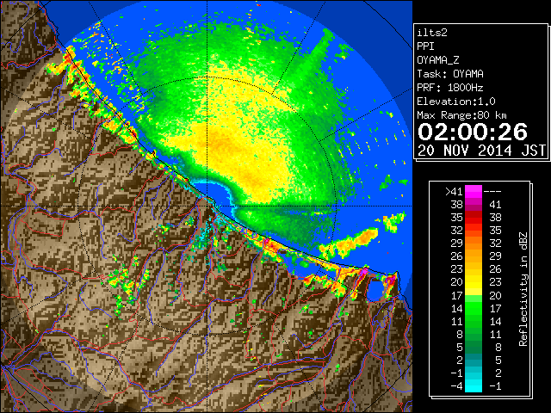Click the '---' legend label
Screen dimensions: 551x413
[x=492, y=191]
